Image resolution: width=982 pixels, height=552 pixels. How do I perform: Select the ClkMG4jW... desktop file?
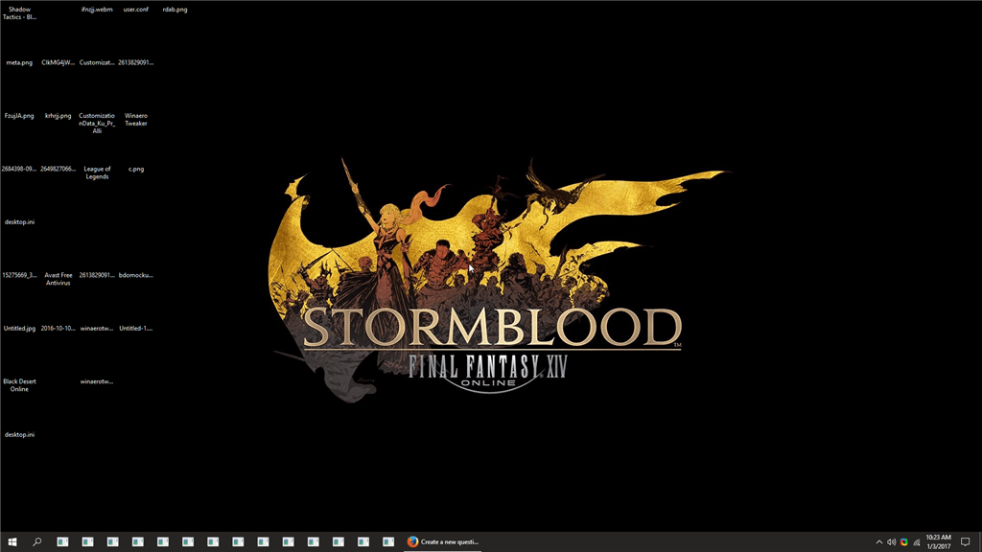click(x=58, y=62)
